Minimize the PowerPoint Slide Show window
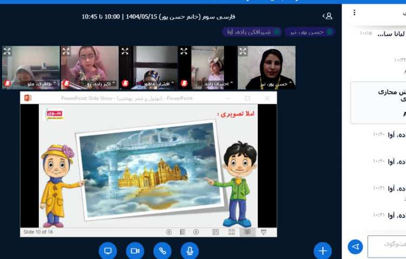Viewport: 406px width, 259px height. pyautogui.click(x=228, y=98)
